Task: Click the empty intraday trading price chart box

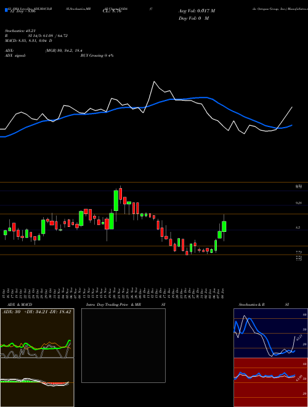Action: click(123, 345)
